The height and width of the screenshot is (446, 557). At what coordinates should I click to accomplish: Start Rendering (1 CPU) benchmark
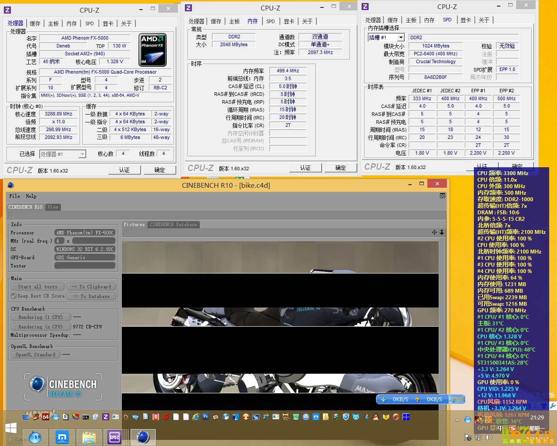tap(40, 317)
